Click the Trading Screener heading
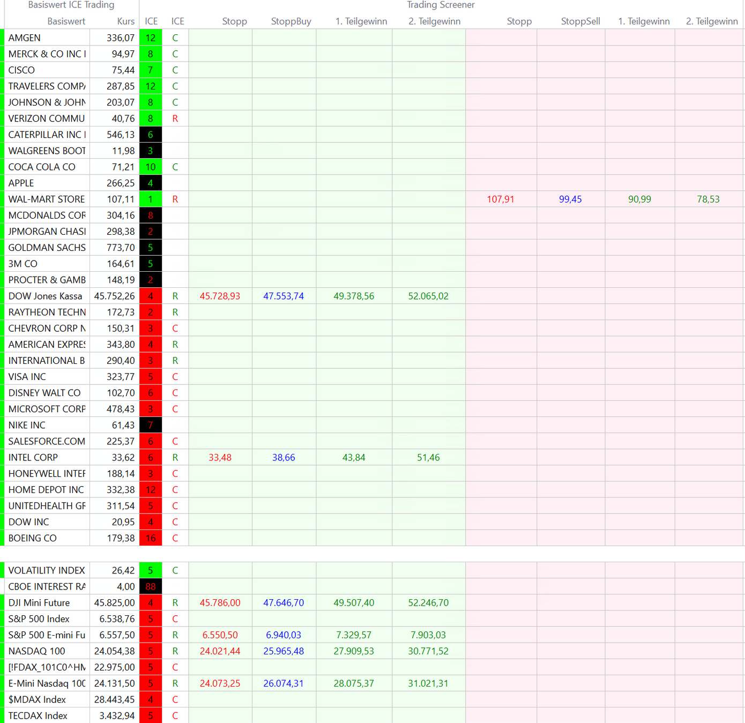The width and height of the screenshot is (745, 723). 441,5
